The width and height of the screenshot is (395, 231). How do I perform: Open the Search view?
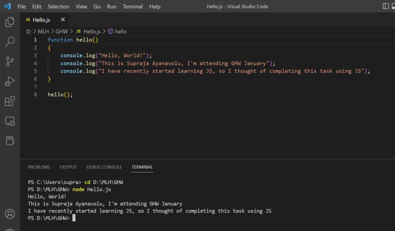10,42
